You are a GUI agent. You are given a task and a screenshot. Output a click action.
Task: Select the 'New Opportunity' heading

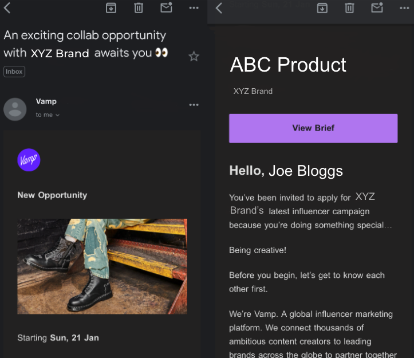52,195
